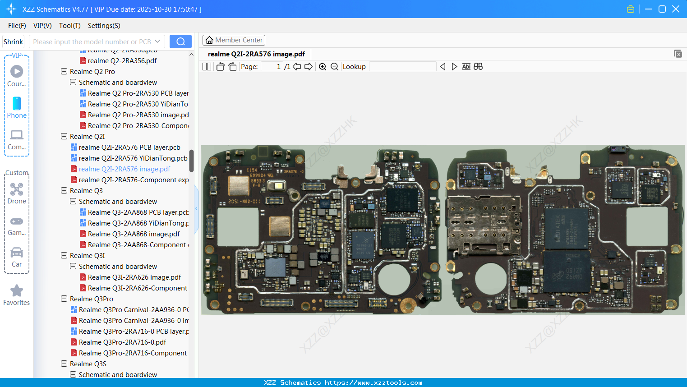The image size is (687, 387).
Task: Click the XZZ Schematics app logo
Action: click(11, 9)
